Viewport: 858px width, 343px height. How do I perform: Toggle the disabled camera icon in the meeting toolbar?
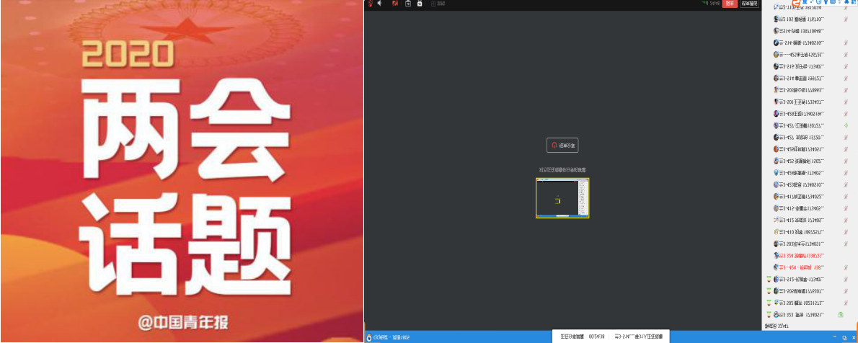[395, 4]
